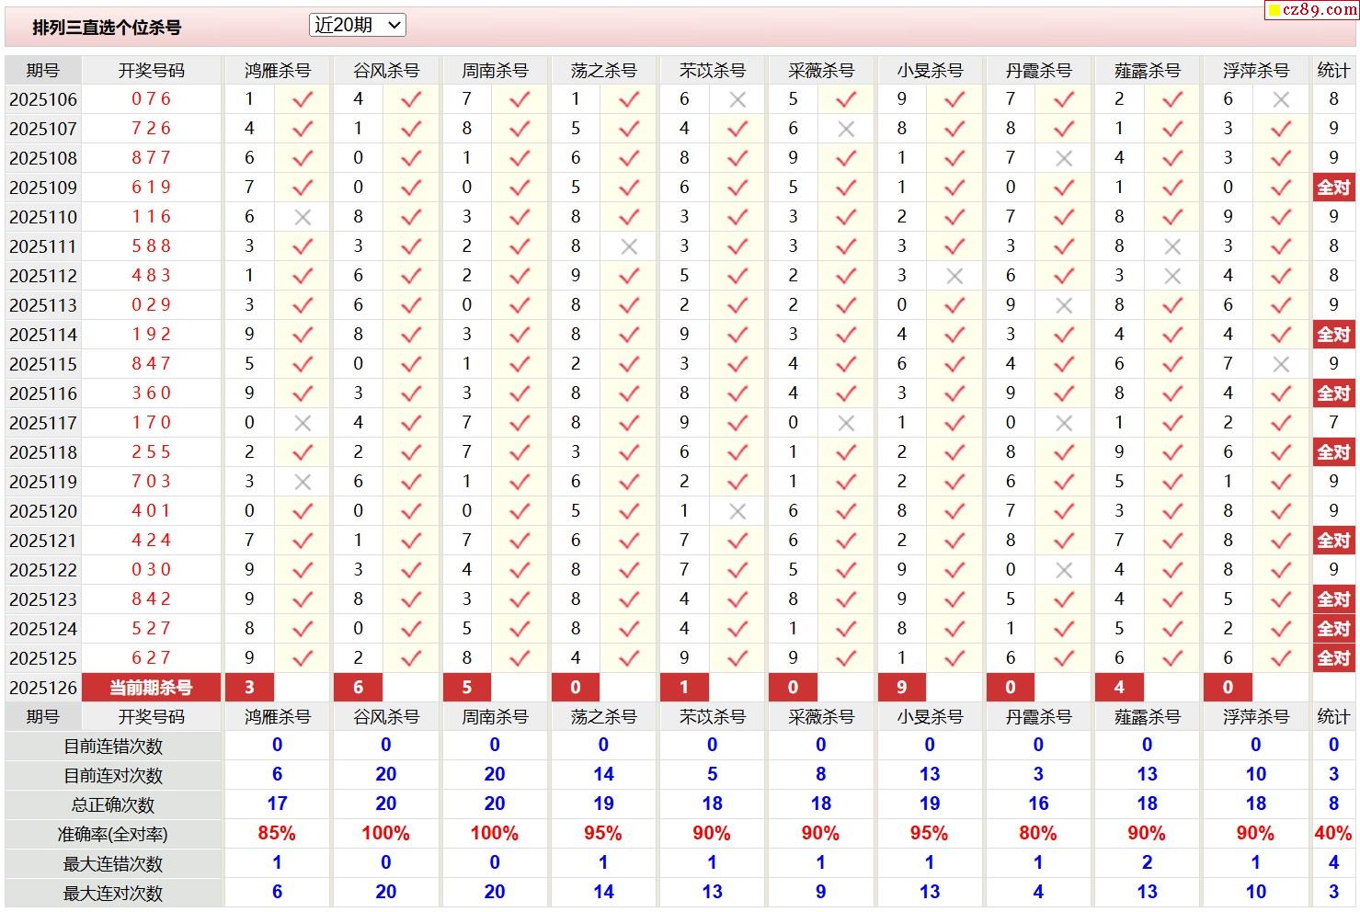Click the 鸿雁杀号 column header at top
The height and width of the screenshot is (912, 1360).
(278, 71)
